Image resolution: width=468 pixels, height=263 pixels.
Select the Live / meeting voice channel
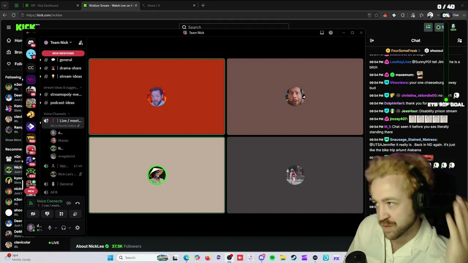coord(63,121)
